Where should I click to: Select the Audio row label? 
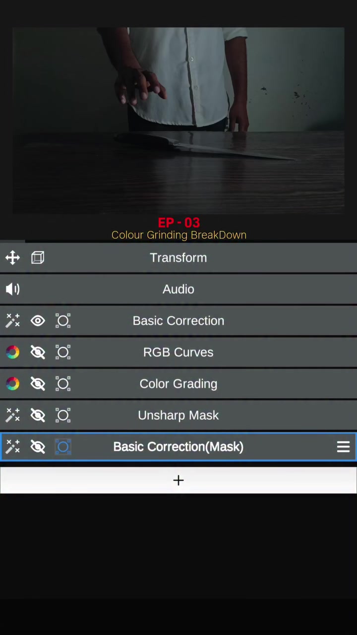tap(178, 289)
